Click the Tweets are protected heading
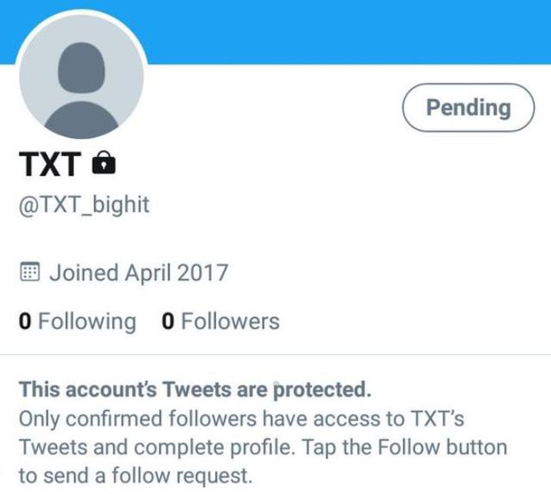The width and height of the screenshot is (551, 494). 195,390
